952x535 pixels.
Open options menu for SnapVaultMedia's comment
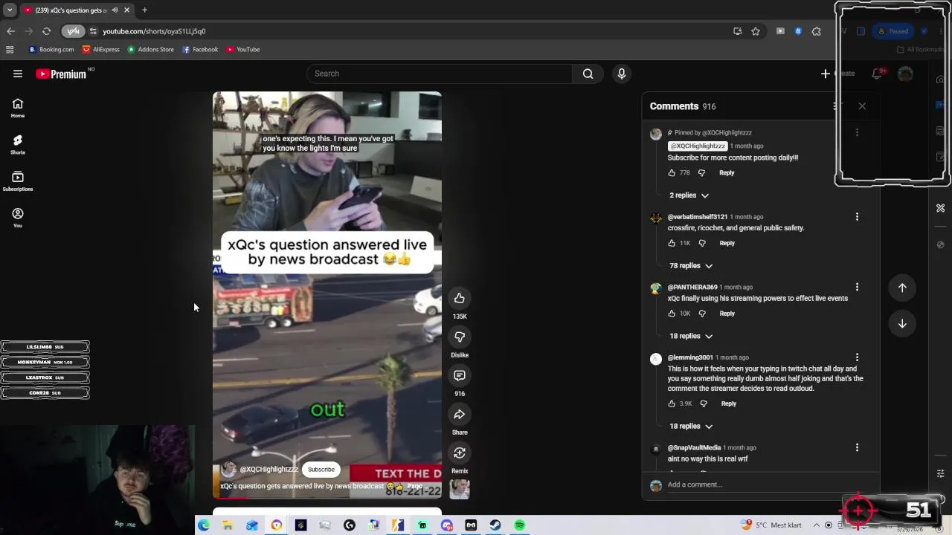point(857,447)
